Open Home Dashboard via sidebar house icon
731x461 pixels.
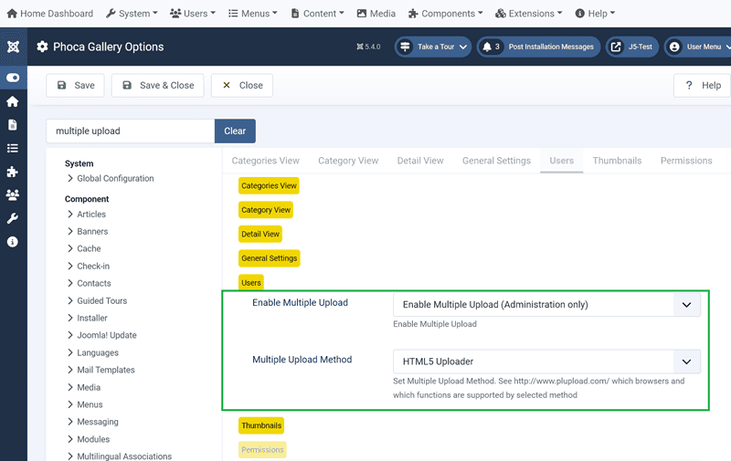(x=13, y=101)
